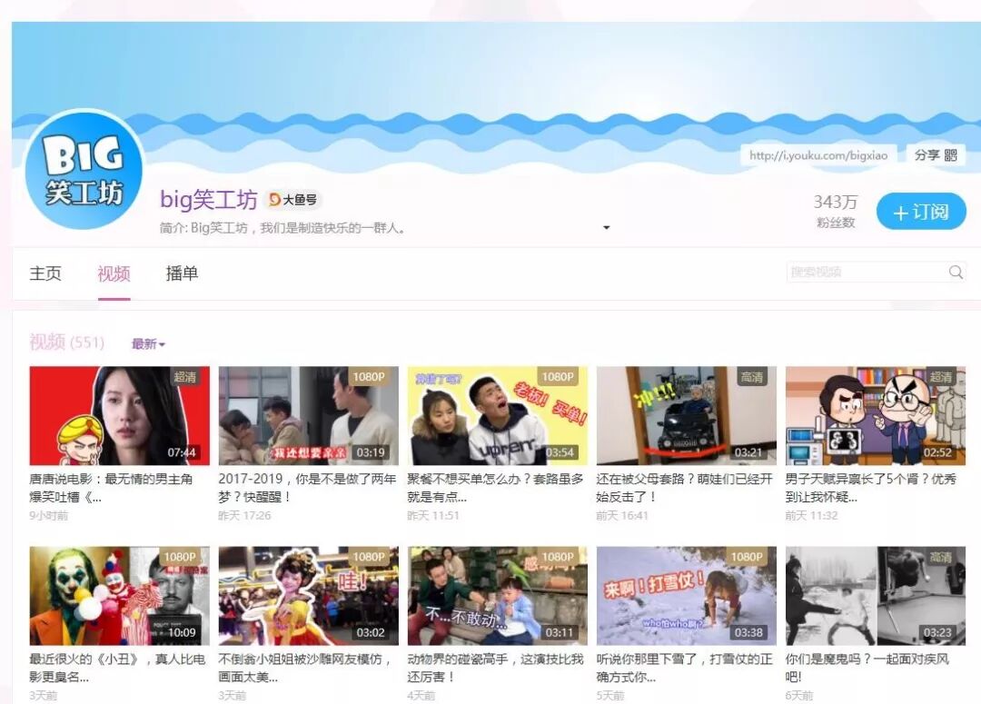Click the 1080P badge on 小丑 video thumbnail
981x704 pixels.
(180, 555)
